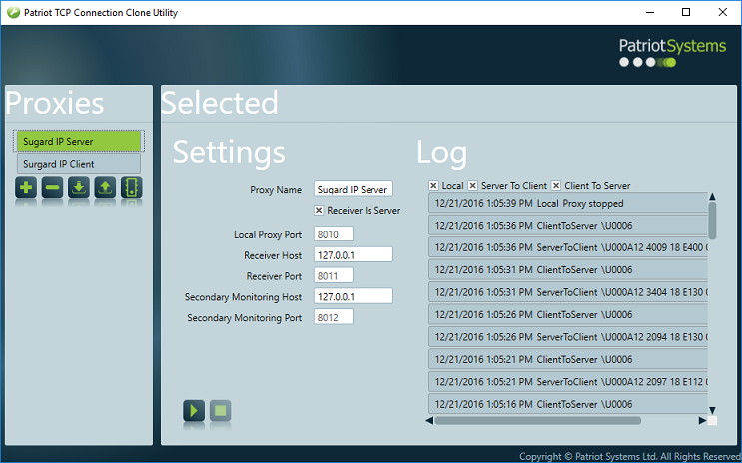The image size is (742, 463).
Task: Click the device icon in proxies toolbar
Action: pos(131,188)
